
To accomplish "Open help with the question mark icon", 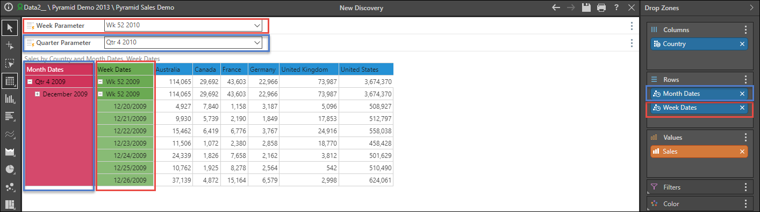I will (616, 7).
